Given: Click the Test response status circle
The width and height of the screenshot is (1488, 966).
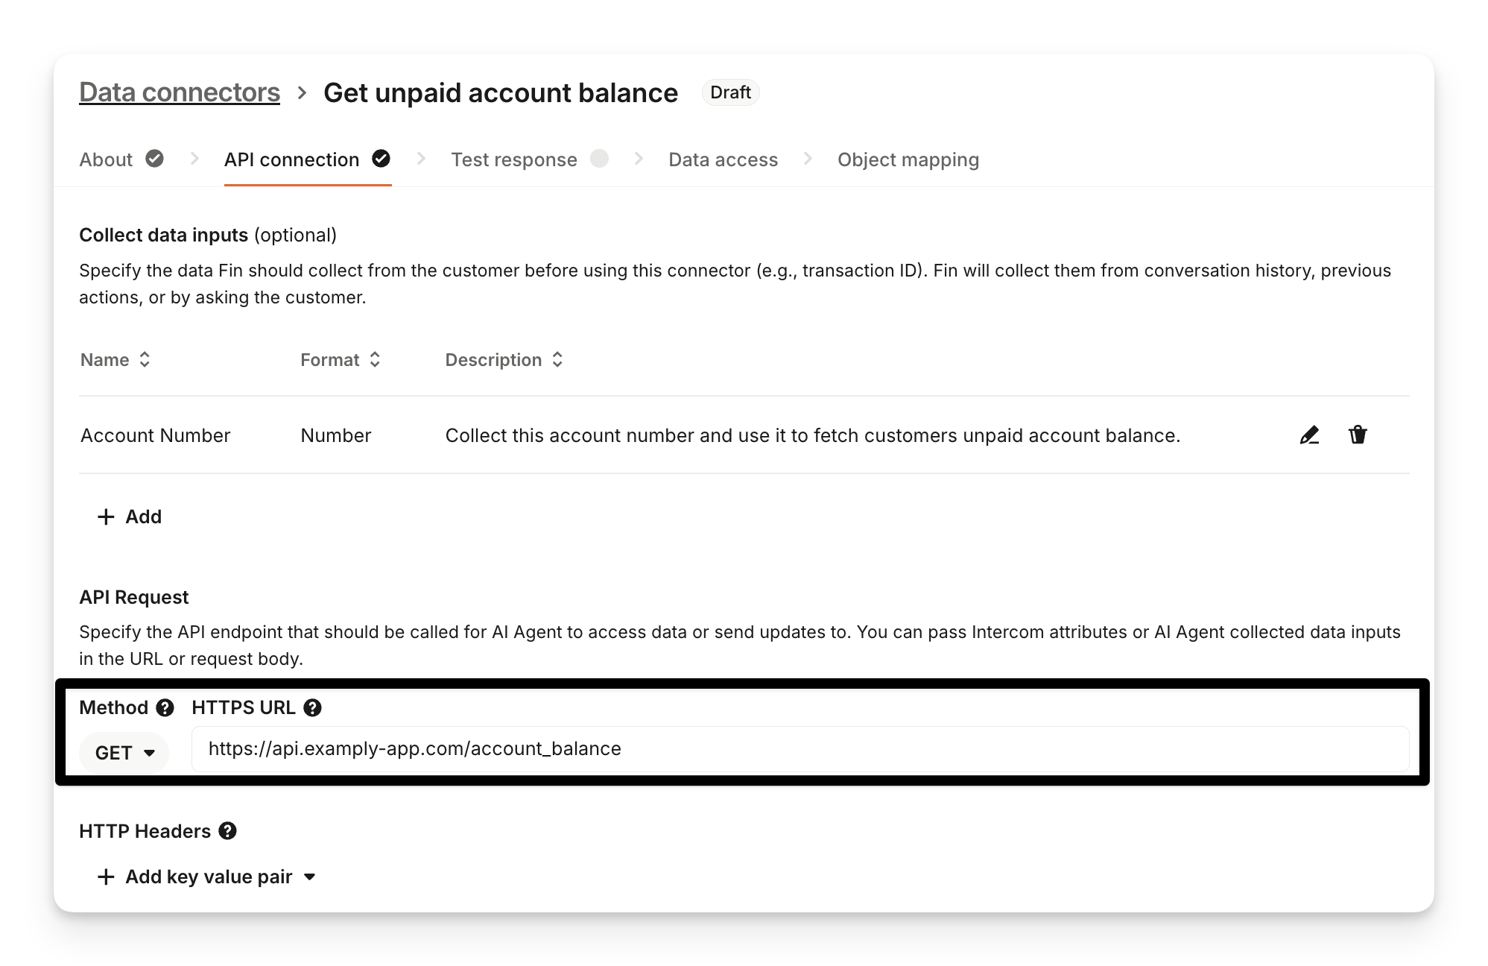Looking at the screenshot, I should pyautogui.click(x=599, y=159).
